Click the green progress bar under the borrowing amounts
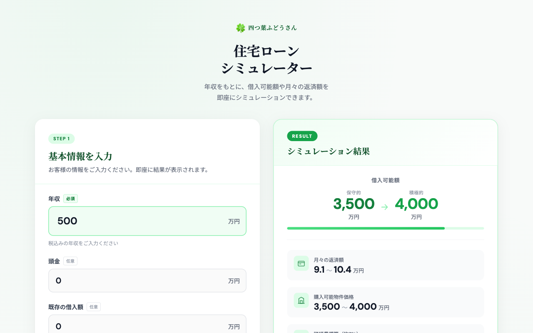Image resolution: width=533 pixels, height=333 pixels. [385, 228]
